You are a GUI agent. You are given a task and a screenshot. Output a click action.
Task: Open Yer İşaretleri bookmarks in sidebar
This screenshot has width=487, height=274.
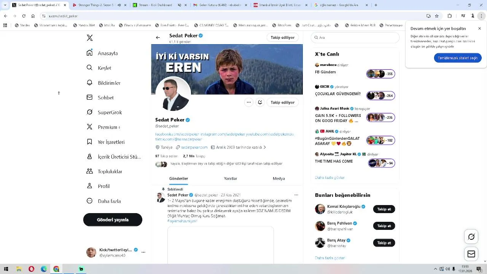pos(105,142)
